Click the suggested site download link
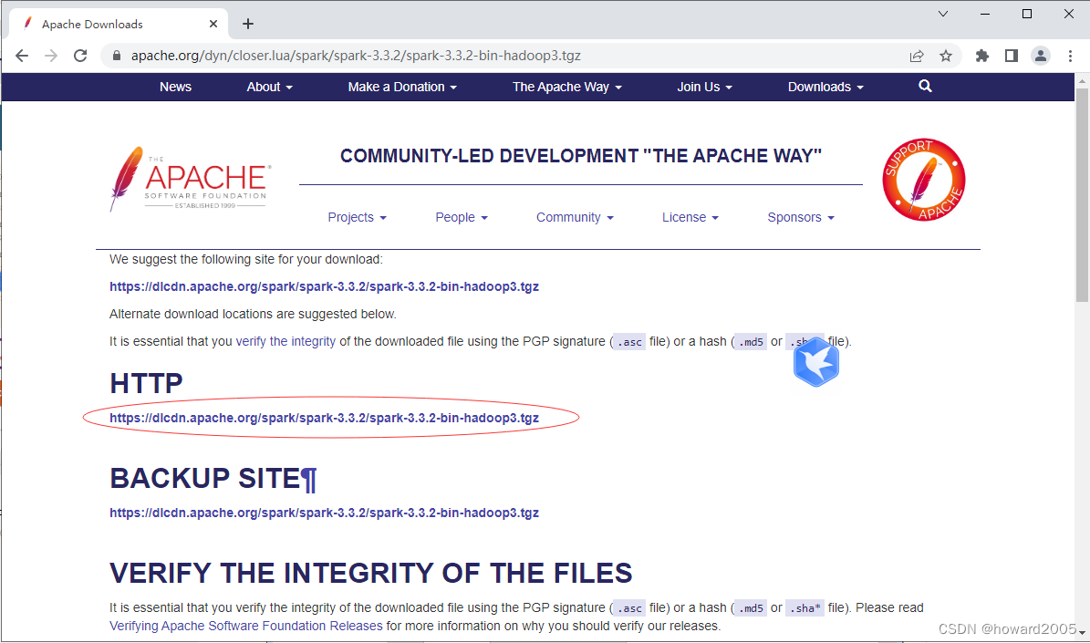This screenshot has width=1090, height=643. click(324, 286)
